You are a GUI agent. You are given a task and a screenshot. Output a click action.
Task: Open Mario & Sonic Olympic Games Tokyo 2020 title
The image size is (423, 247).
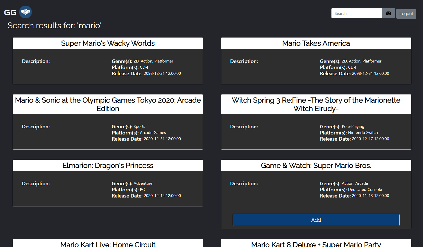(x=108, y=104)
